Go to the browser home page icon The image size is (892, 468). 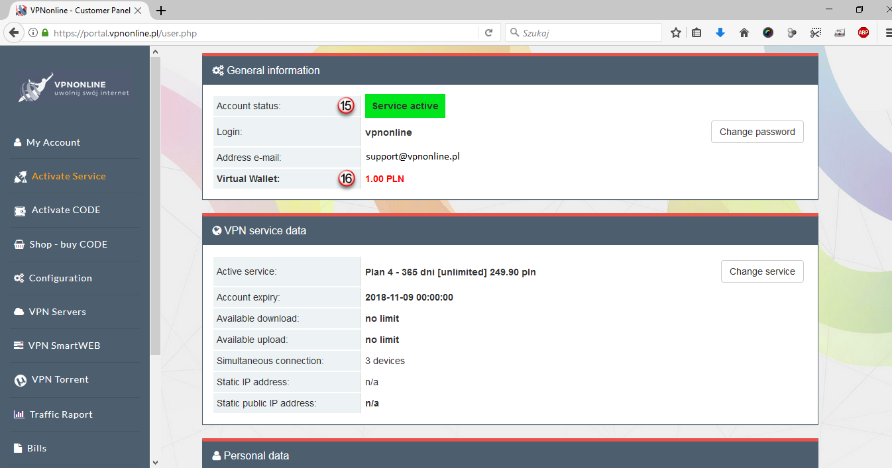(744, 32)
